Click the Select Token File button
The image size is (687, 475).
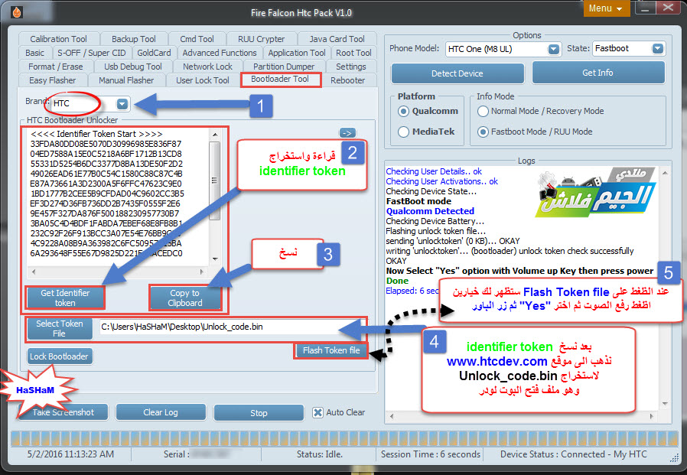click(x=59, y=328)
